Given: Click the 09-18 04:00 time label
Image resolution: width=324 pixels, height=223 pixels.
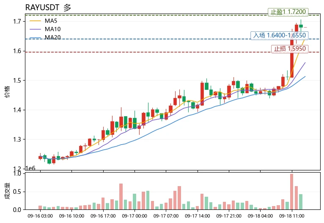Looking at the screenshot, I should pos(261,216).
